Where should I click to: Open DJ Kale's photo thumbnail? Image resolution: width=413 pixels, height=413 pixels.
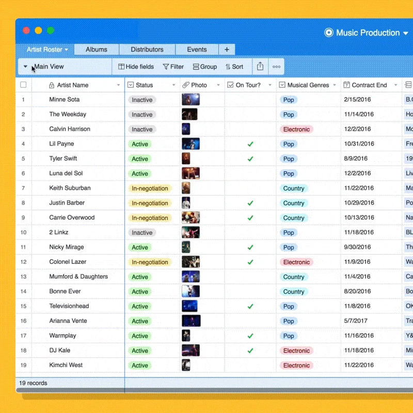tap(190, 351)
